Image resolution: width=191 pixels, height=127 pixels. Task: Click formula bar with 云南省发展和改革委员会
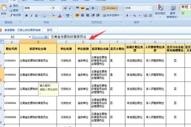pyautogui.click(x=119, y=37)
